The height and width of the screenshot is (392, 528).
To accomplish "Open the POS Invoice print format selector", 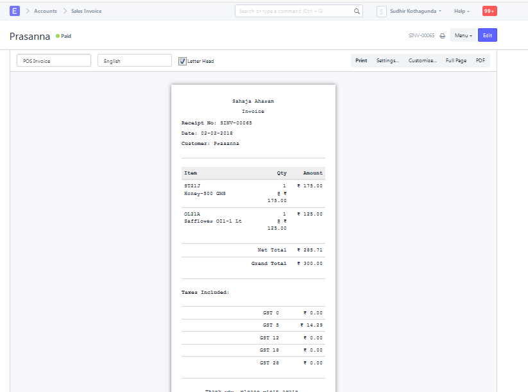I will [x=53, y=60].
